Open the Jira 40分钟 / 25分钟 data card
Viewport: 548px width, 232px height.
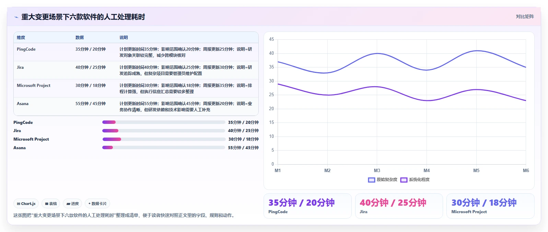399,206
